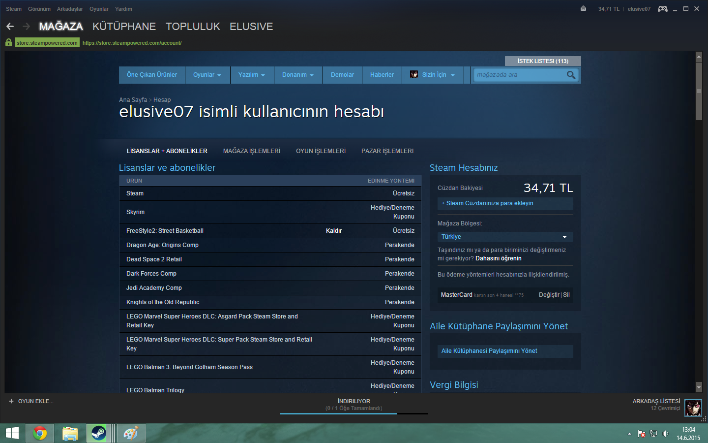Show hidden tray icons arrow

point(629,434)
